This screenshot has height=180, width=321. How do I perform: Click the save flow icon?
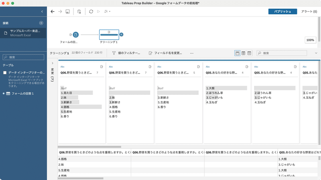[x=67, y=12]
